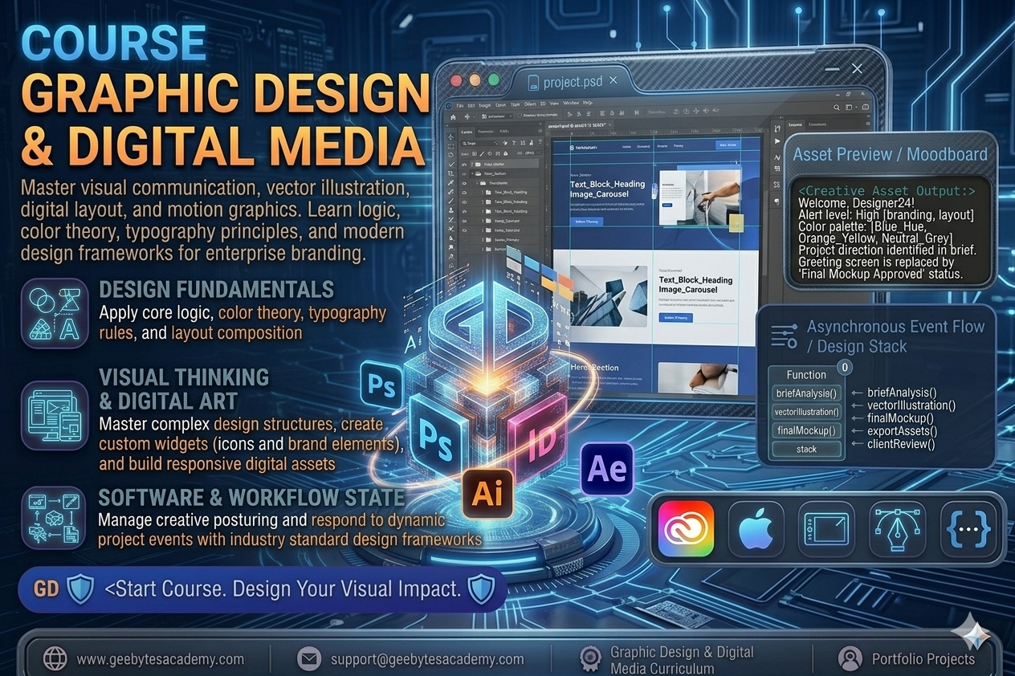Viewport: 1015px width, 676px height.
Task: Open Graphic Design & Digital Media Curriculum link
Action: tap(682, 660)
